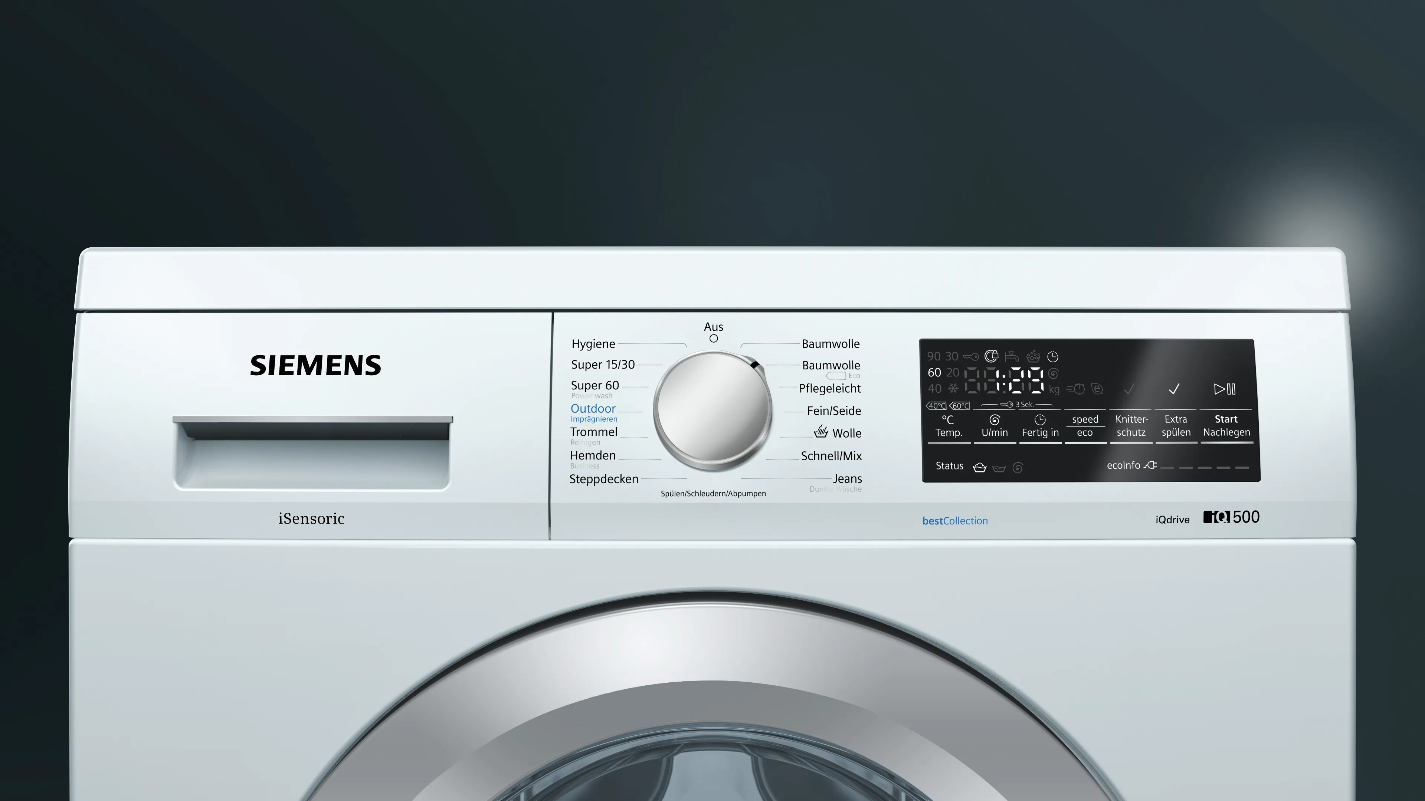Image resolution: width=1425 pixels, height=801 pixels.
Task: Select the Super 15/30 program
Action: [603, 365]
